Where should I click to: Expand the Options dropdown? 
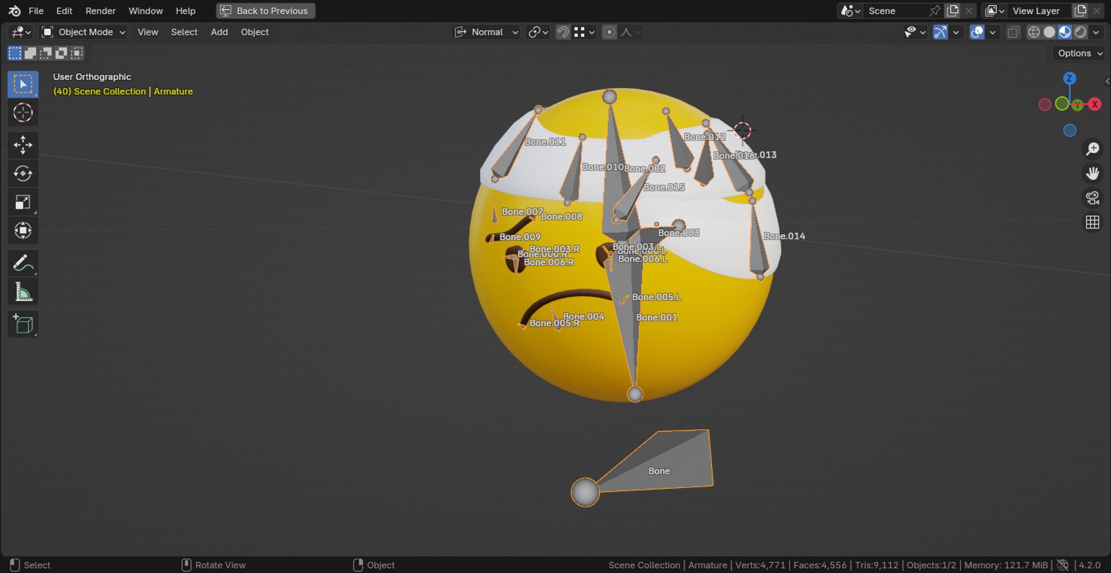(1080, 53)
